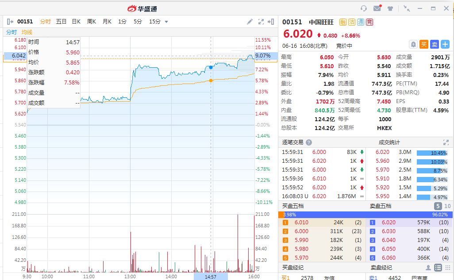Set a price alert bell
This screenshot has height=280, width=454.
coord(413,44)
